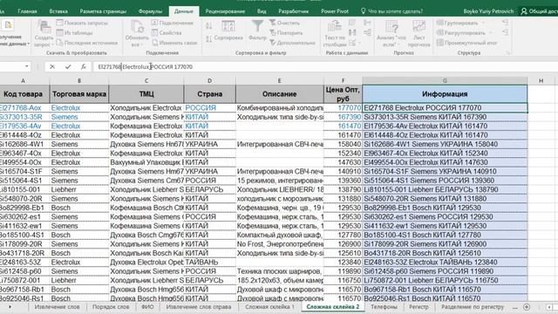558x314 pixels.
Task: Add a new sheet with the plus button
Action: coord(527,307)
